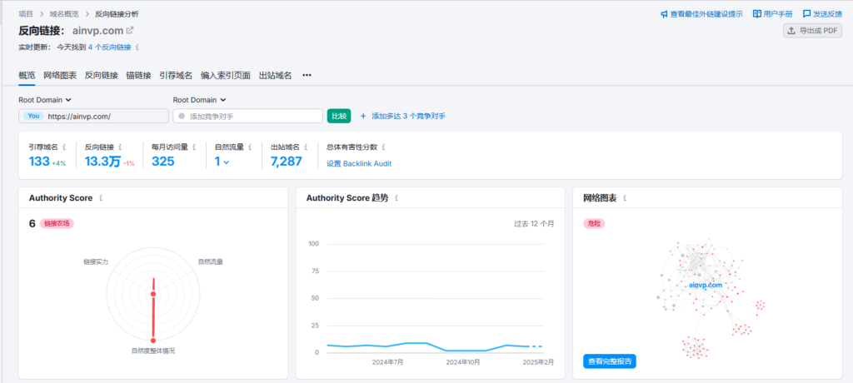
Task: Click 导出成 PDF button
Action: (812, 31)
